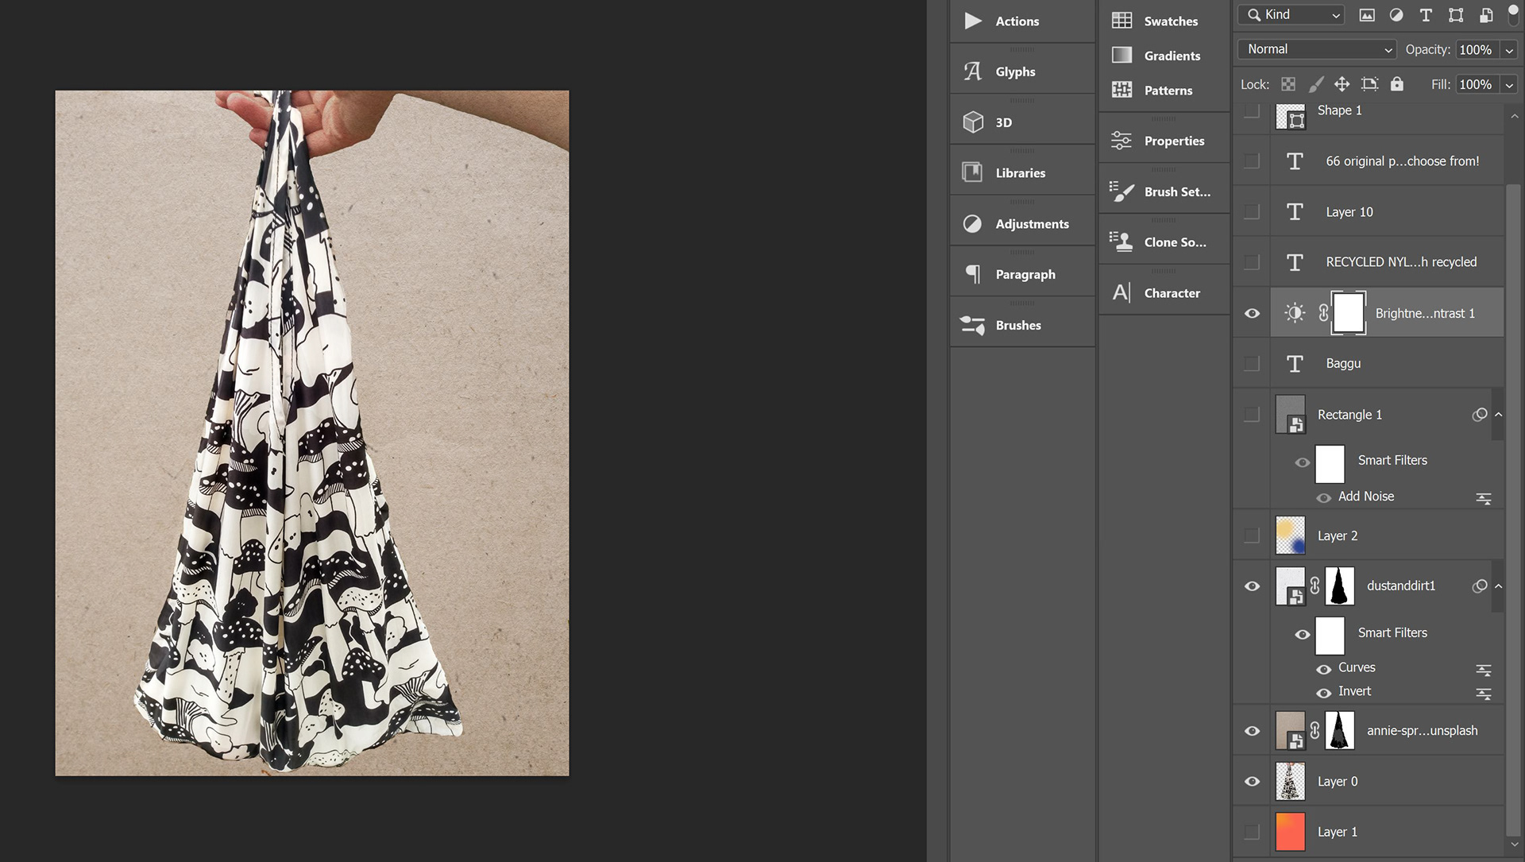Screen dimensions: 1525x862
Task: Open the Opacity dropdown arrow
Action: point(1509,50)
